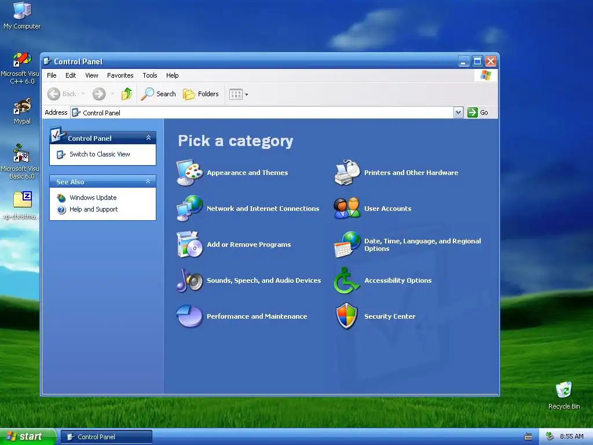The height and width of the screenshot is (445, 593).
Task: Click the Appearance and Themes link text
Action: click(x=247, y=173)
